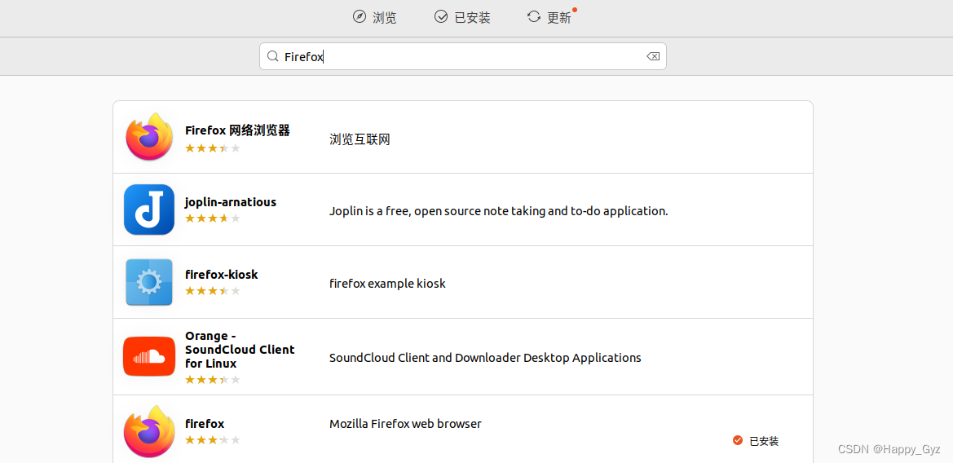The image size is (953, 463).
Task: Open the lowercase firefox result title
Action: (x=204, y=424)
